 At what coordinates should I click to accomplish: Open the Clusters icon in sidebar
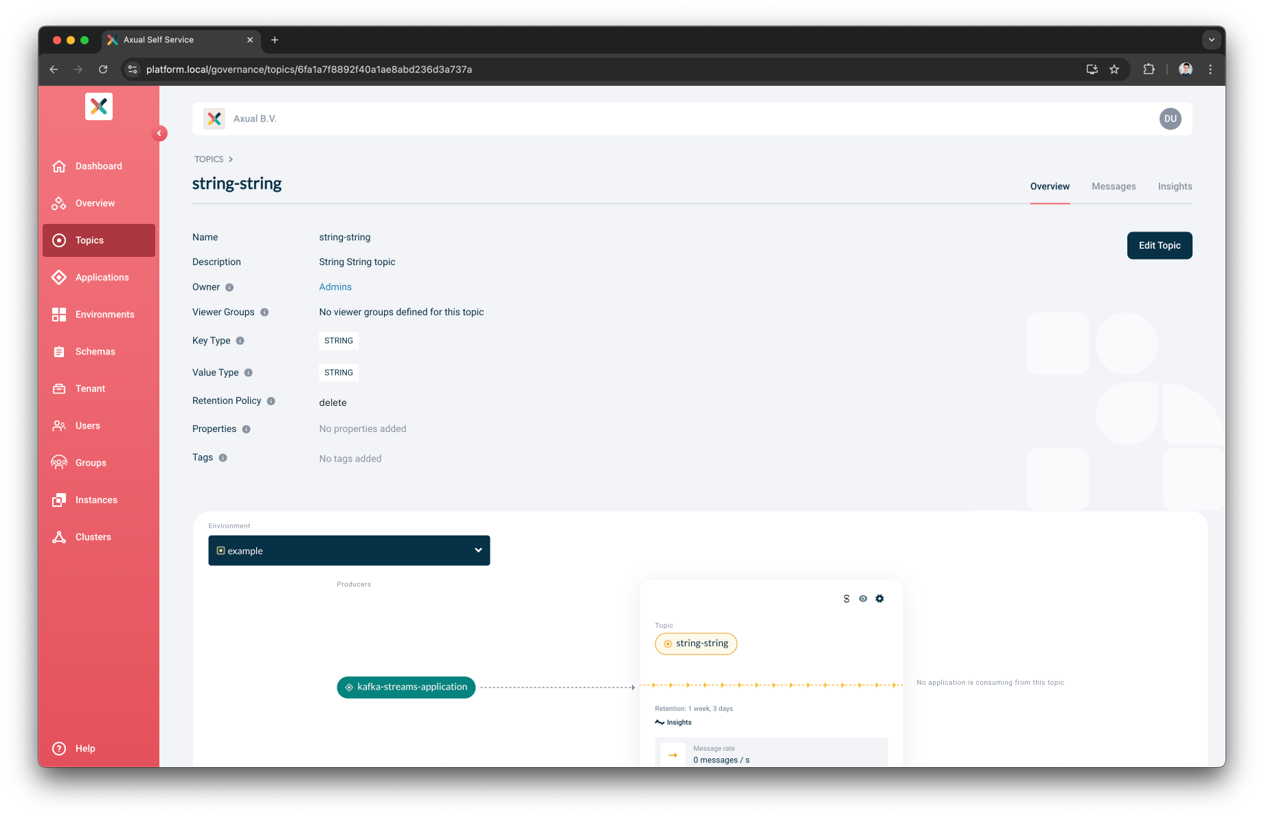click(x=59, y=537)
